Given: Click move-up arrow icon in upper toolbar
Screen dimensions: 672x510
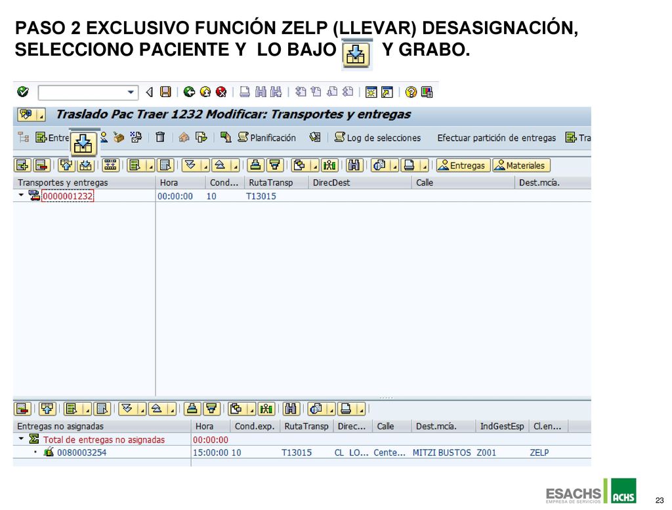Looking at the screenshot, I should (66, 165).
